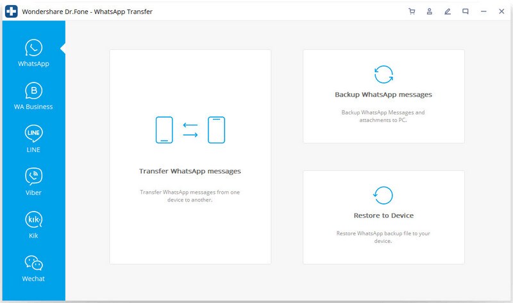
Task: Click the user account icon
Action: [430, 12]
